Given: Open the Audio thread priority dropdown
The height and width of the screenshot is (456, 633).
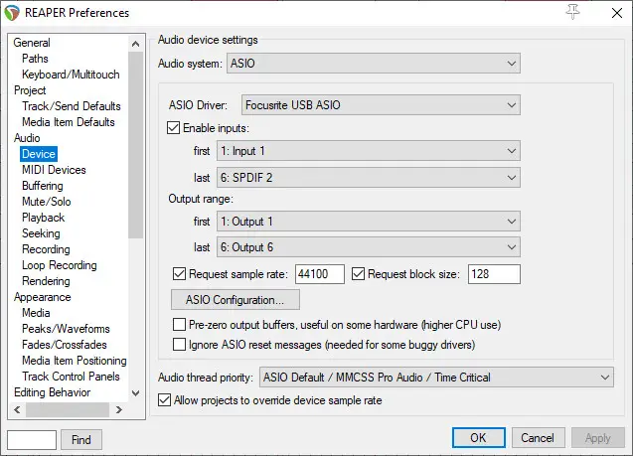Looking at the screenshot, I should [436, 378].
